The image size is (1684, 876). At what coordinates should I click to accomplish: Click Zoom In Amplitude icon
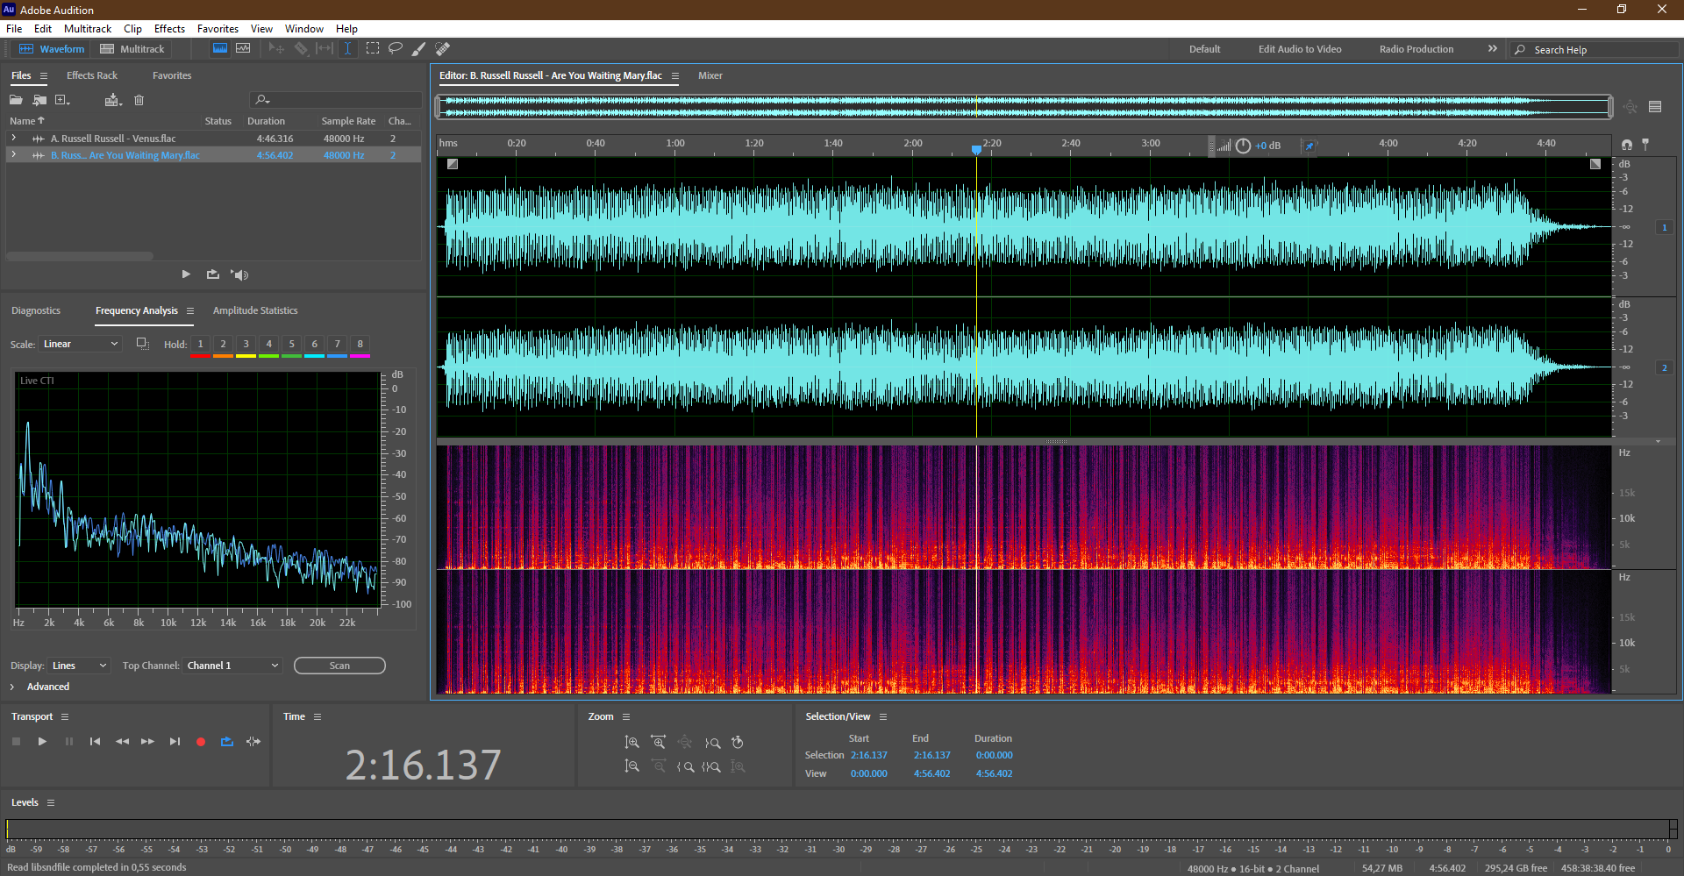pos(631,743)
